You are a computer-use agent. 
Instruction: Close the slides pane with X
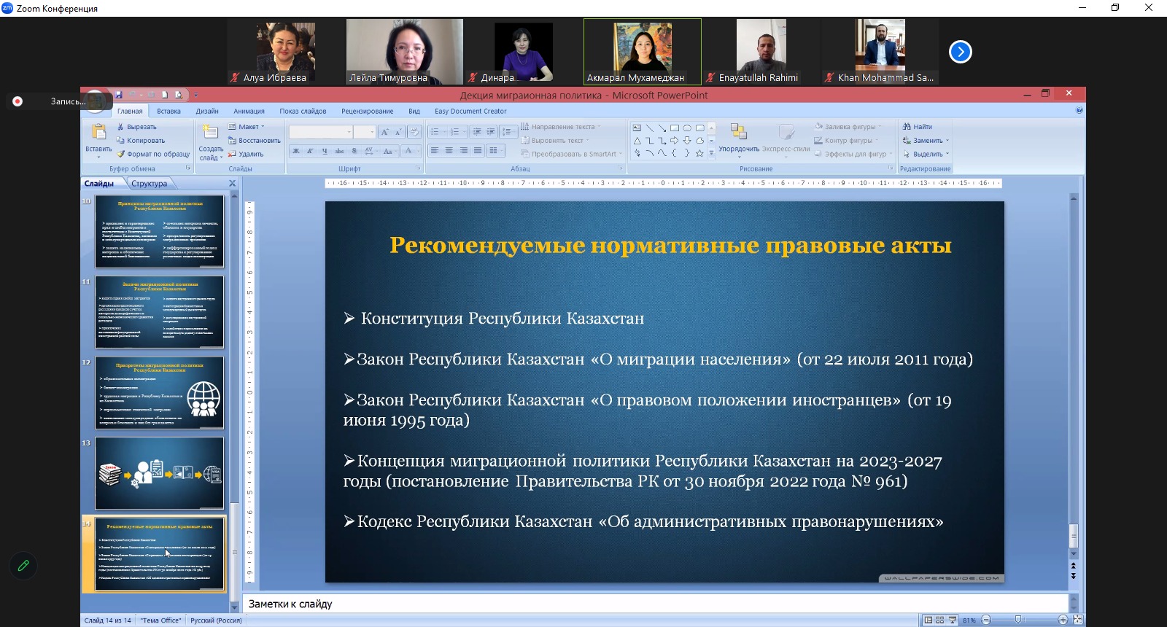233,184
